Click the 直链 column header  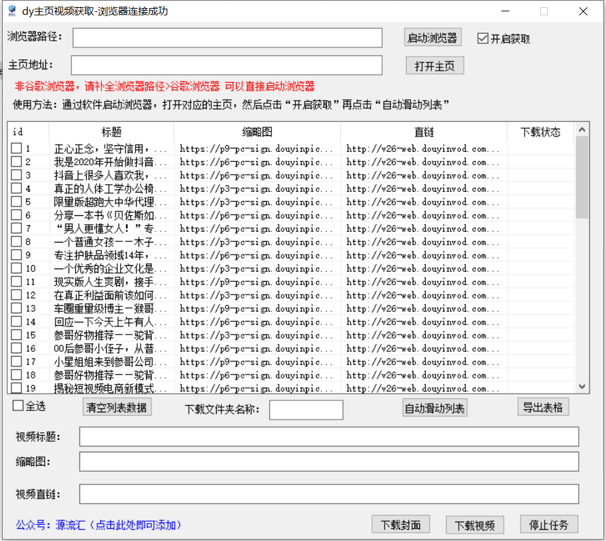click(424, 132)
